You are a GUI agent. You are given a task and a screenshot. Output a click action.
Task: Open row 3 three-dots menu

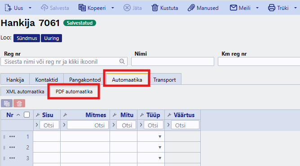[12, 158]
